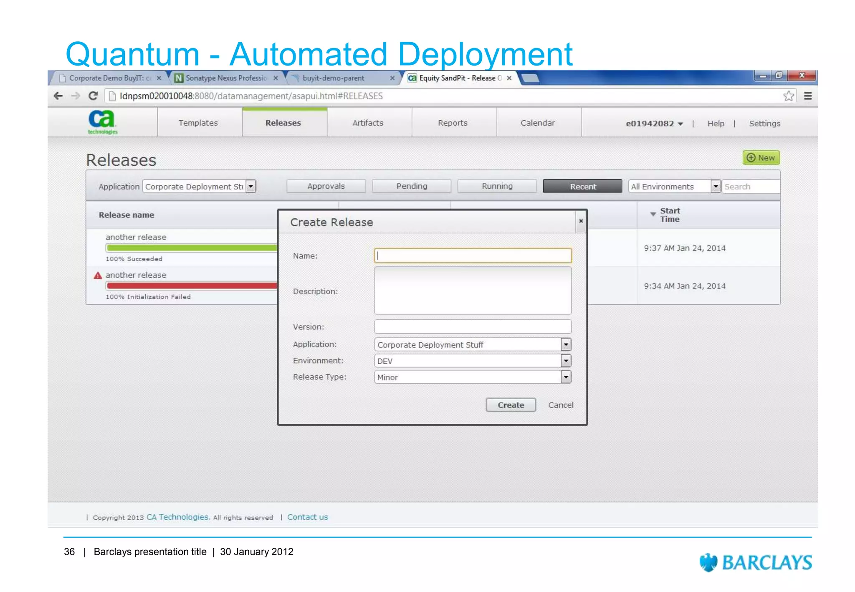Close the Create Release dialog
855x592 pixels.
tap(581, 221)
